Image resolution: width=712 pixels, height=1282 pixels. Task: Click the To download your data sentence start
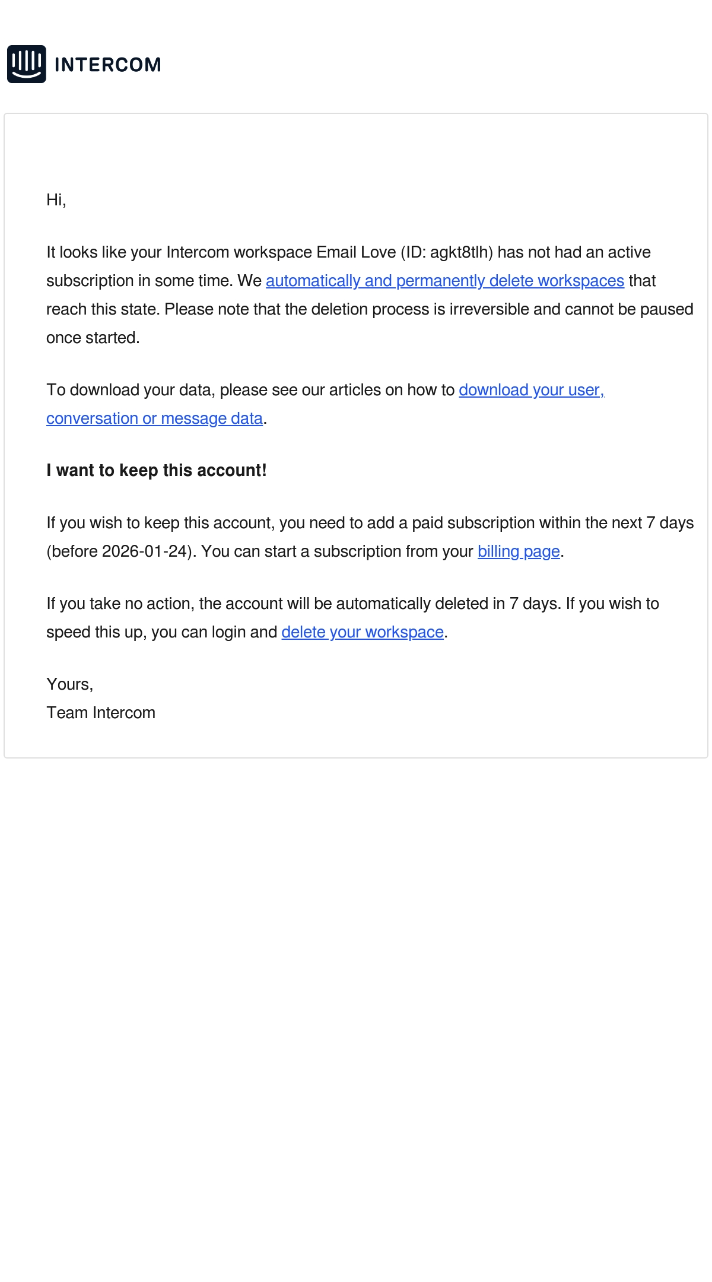pos(131,390)
